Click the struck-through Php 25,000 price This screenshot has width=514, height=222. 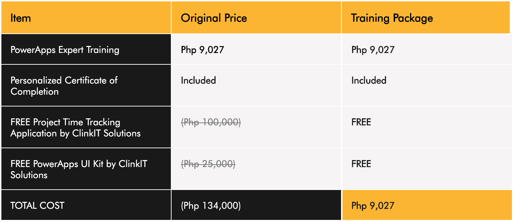click(x=208, y=164)
